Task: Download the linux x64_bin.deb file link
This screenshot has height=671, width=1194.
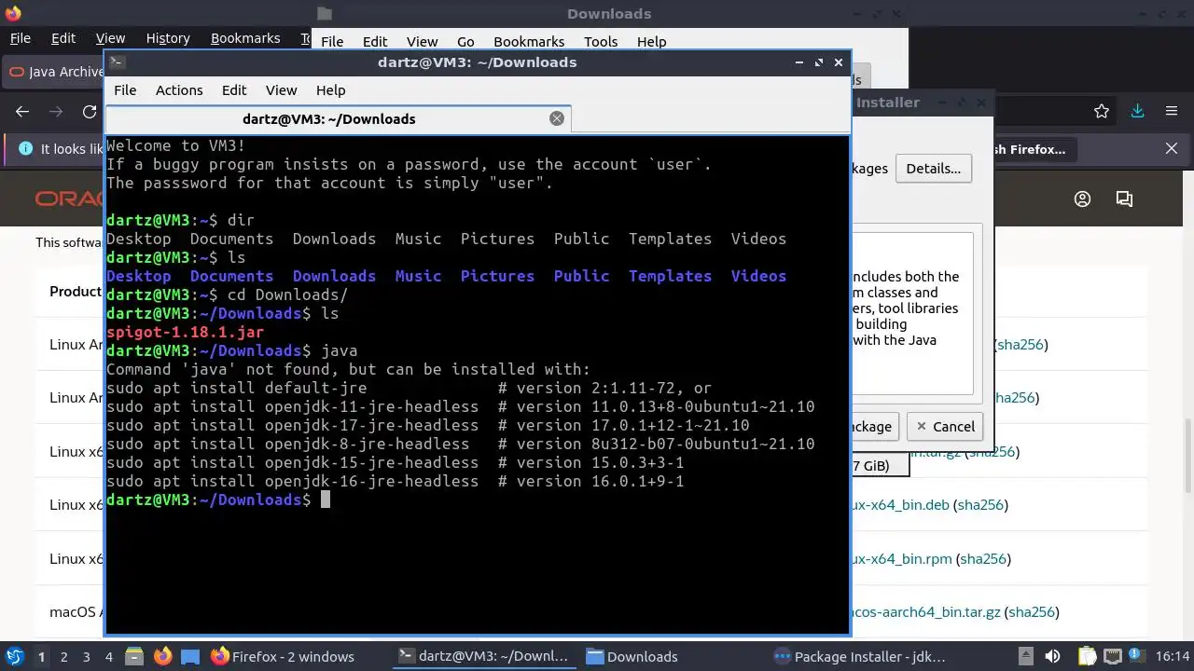Action: pyautogui.click(x=899, y=505)
